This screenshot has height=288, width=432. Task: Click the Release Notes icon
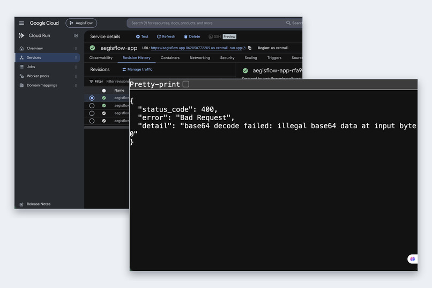click(x=21, y=204)
